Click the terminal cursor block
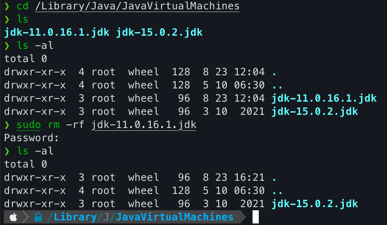387x225 pixels. (x=255, y=217)
